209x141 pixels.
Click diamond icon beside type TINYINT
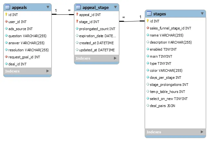click(x=148, y=63)
